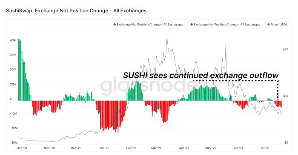The height and width of the screenshot is (155, 298).
Task: Toggle the Price [USD] legend entry
Action: (277, 25)
